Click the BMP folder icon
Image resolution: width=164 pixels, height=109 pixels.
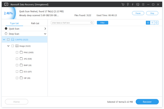(21, 65)
